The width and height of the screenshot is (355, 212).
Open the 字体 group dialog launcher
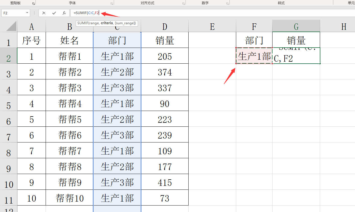111,3
